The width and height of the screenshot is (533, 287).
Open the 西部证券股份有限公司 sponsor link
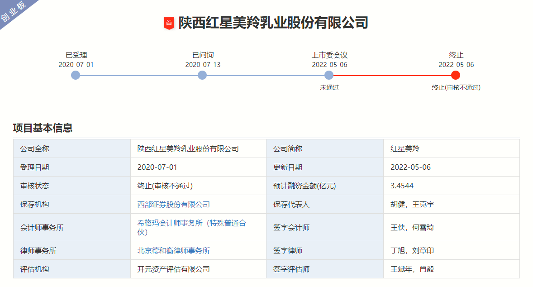tap(174, 205)
